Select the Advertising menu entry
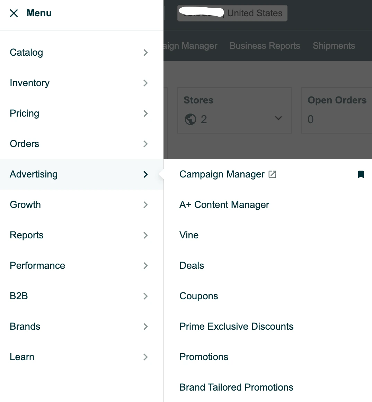The height and width of the screenshot is (402, 372). tap(34, 174)
